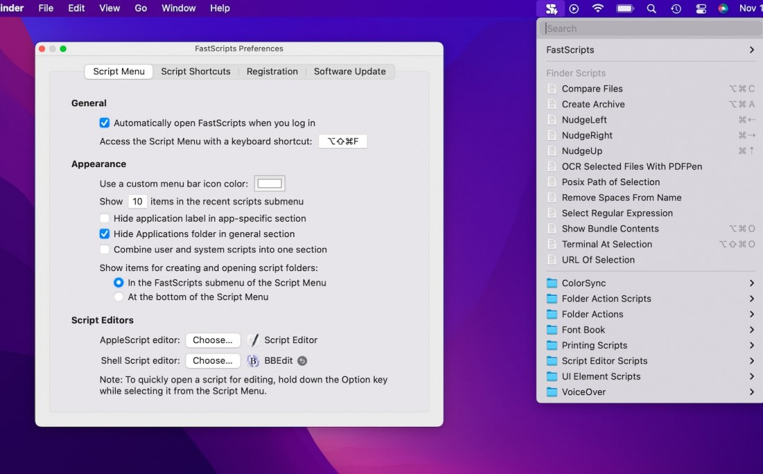Run the Compare Files script
The image size is (763, 474).
pos(592,89)
